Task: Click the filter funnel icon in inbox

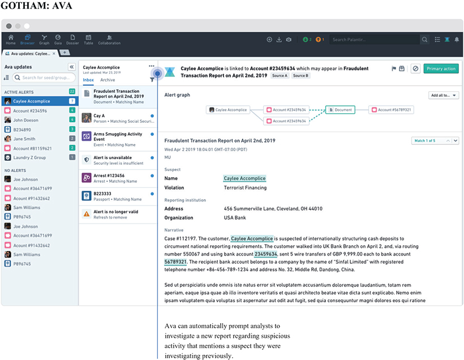Action: coord(152,80)
